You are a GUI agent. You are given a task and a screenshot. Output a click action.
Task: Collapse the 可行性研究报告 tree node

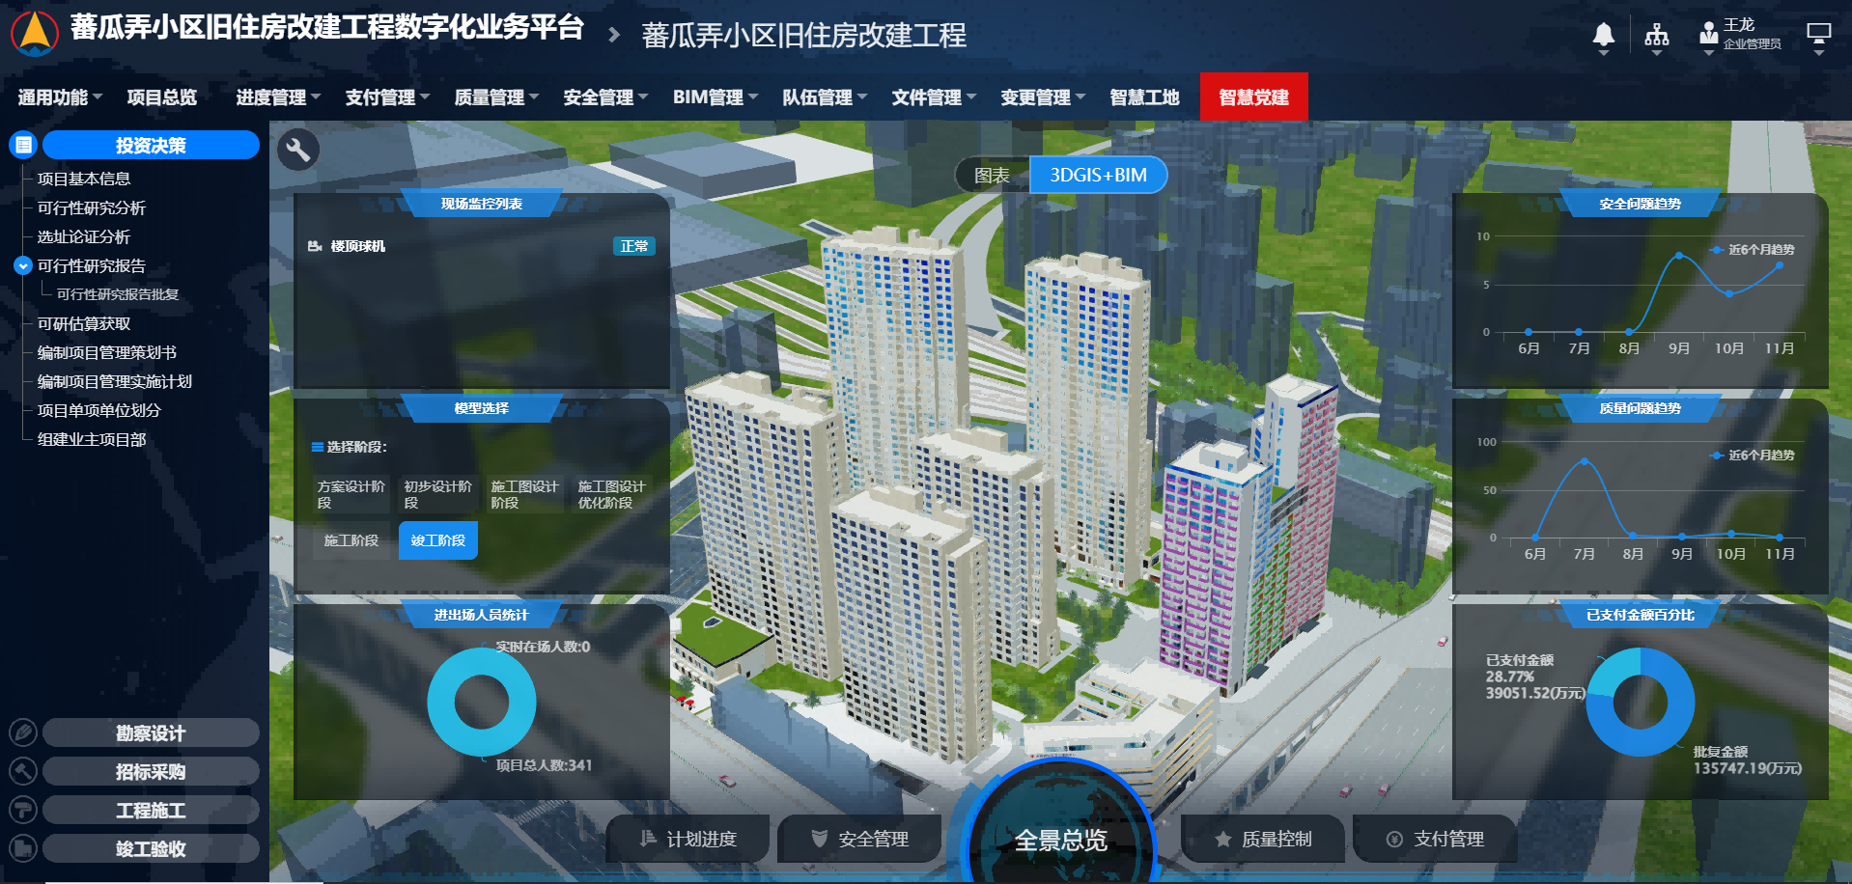click(x=21, y=265)
